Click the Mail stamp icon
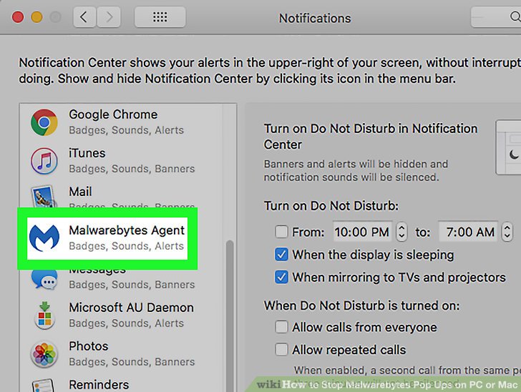The height and width of the screenshot is (392, 521). (43, 197)
